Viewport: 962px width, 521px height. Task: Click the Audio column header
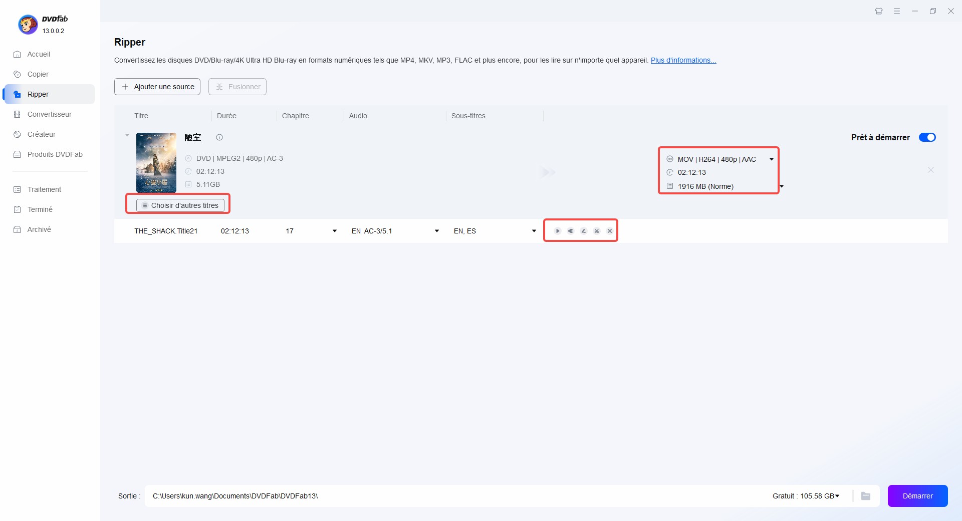click(x=358, y=116)
